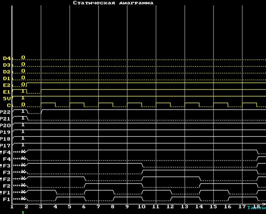Select the inverted !F2 signal label
Image resolution: width=266 pixels, height=214 pixels.
(5, 179)
